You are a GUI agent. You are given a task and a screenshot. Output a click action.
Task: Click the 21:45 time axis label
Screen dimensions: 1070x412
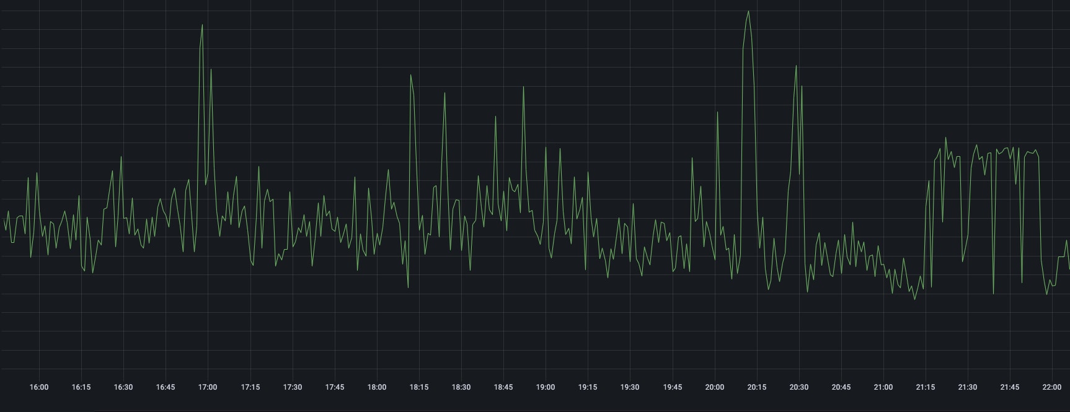tap(1009, 387)
